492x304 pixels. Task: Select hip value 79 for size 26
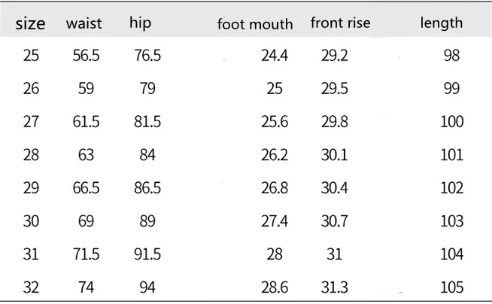click(147, 89)
